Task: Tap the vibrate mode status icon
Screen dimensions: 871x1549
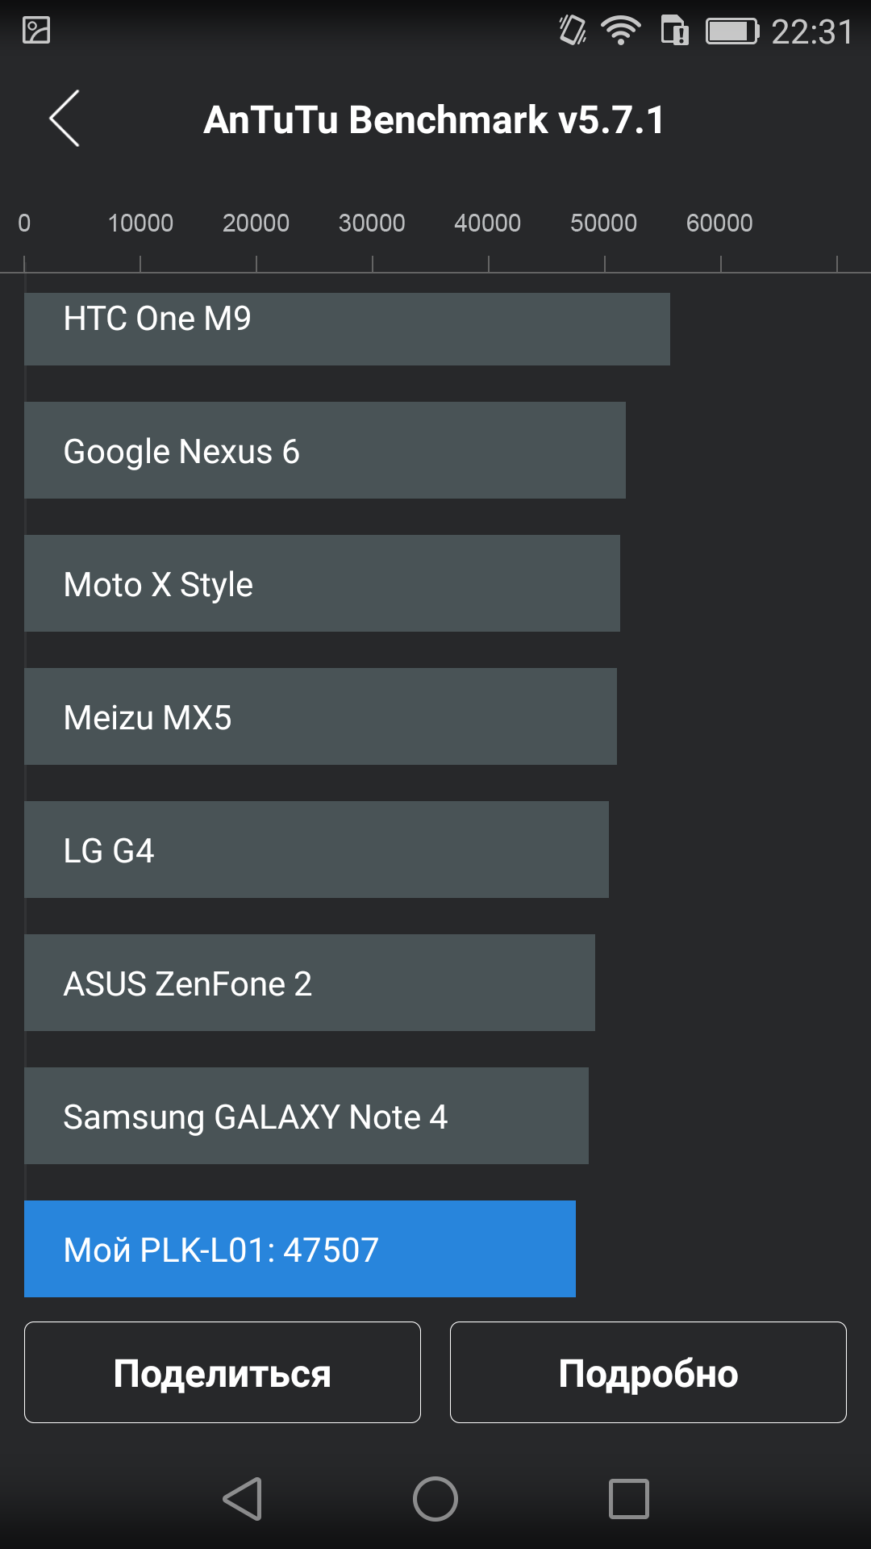Action: tap(573, 31)
